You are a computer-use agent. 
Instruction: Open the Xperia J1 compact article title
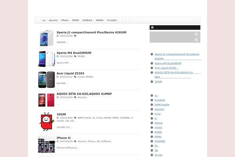[91, 32]
